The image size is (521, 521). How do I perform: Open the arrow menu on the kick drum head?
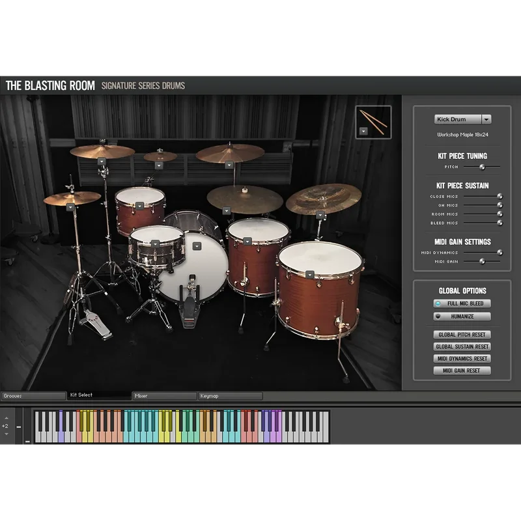(x=197, y=246)
